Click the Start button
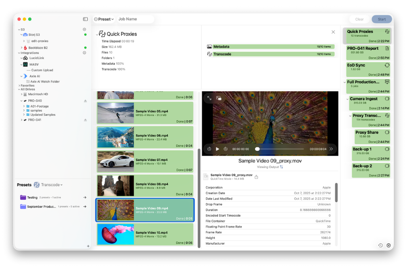 click(382, 19)
